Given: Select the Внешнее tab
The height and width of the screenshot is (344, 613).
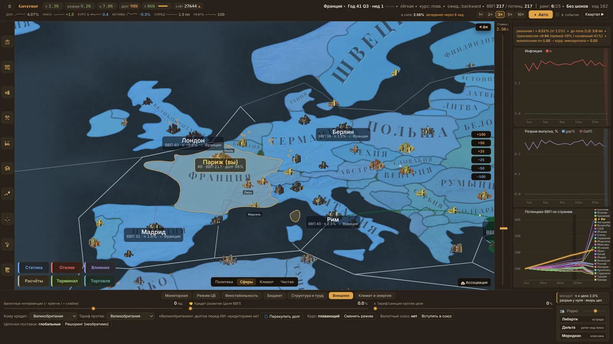Looking at the screenshot, I should point(341,295).
